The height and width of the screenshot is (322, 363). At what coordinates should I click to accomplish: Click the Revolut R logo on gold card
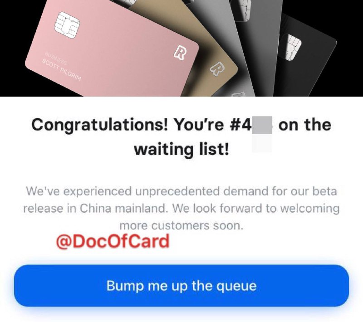point(217,68)
